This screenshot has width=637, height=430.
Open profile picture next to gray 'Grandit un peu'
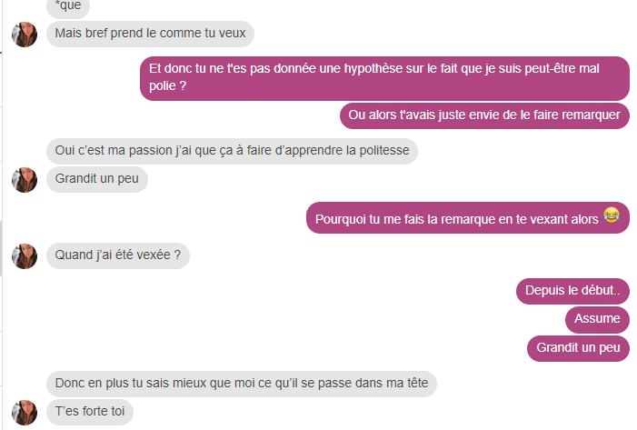(25, 180)
